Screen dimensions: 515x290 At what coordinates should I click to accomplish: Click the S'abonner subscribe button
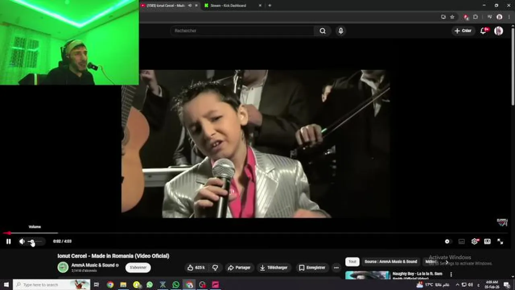(x=138, y=267)
